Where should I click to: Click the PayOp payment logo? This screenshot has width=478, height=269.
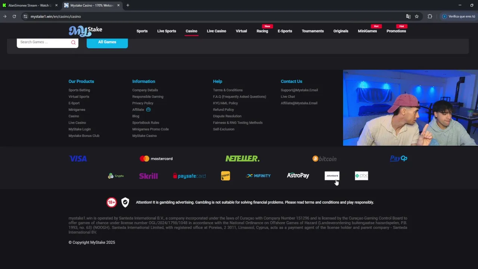[x=398, y=158]
